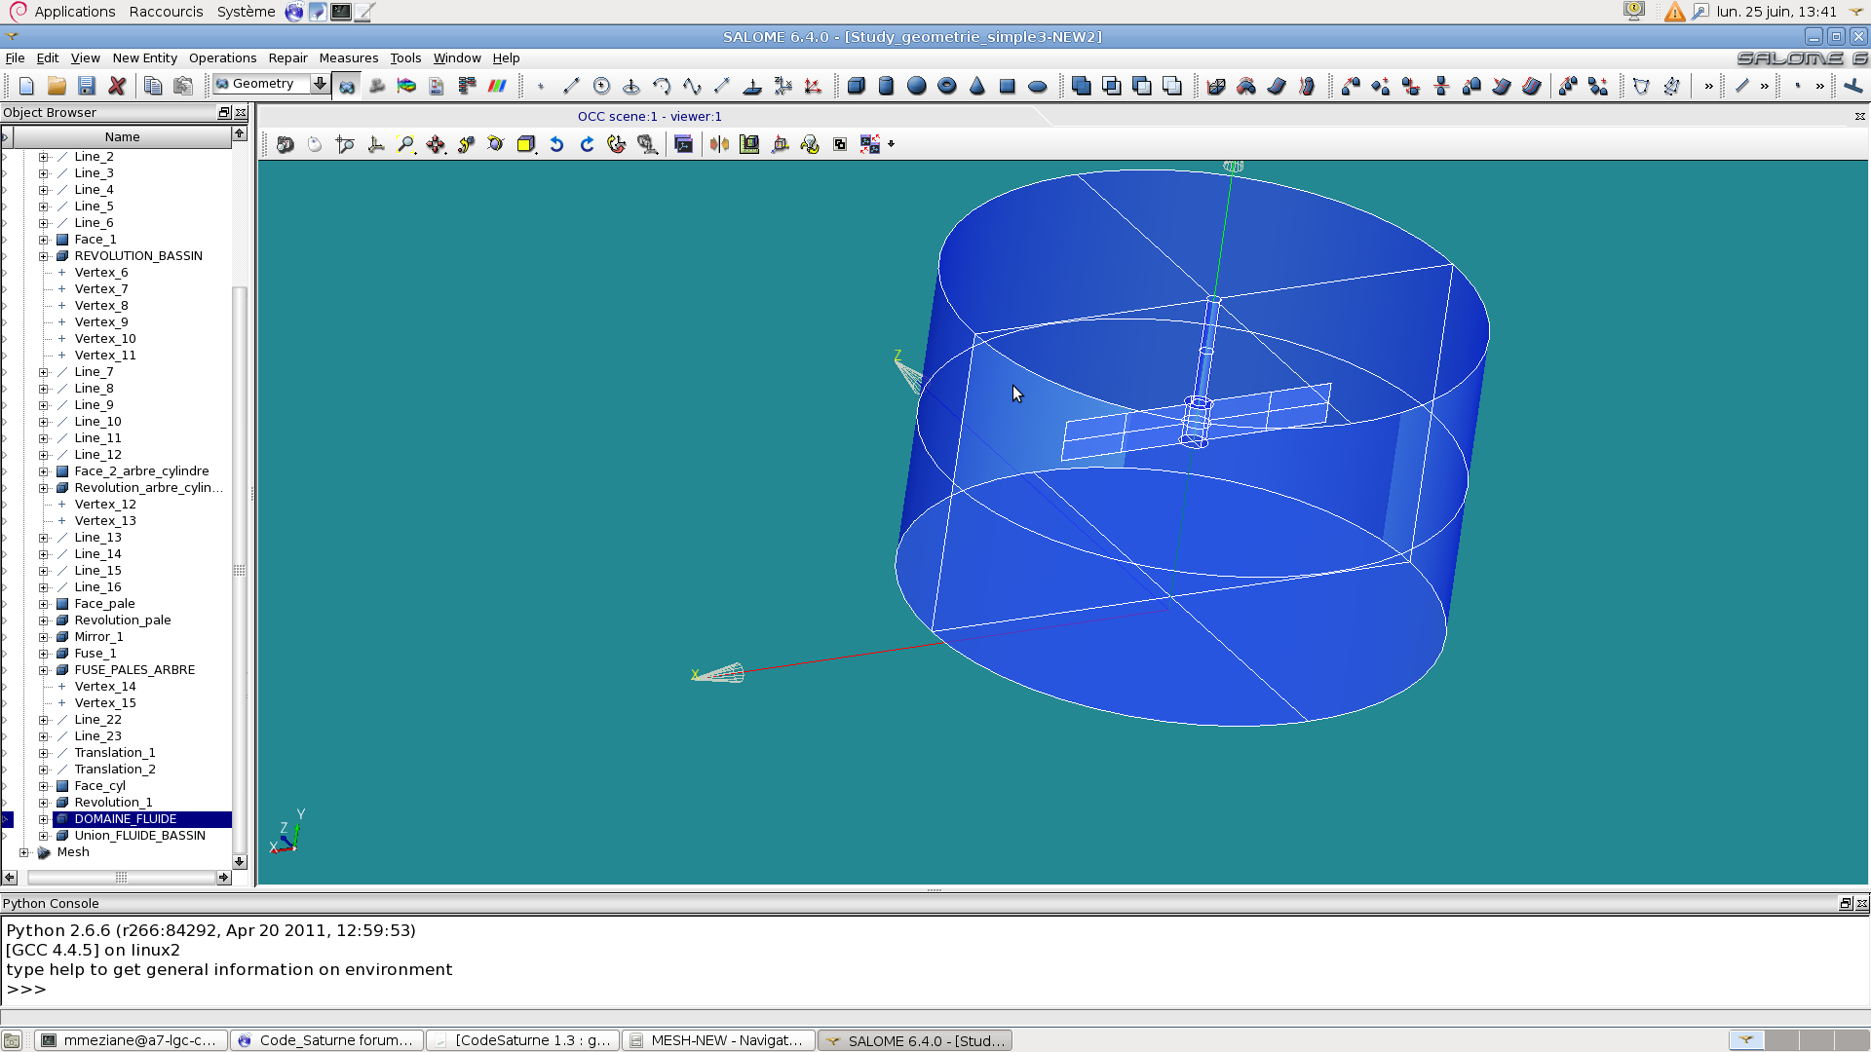Click the Dump View camera icon
This screenshot has width=1871, height=1052.
point(285,144)
